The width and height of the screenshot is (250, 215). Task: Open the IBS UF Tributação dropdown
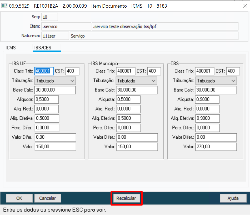click(x=55, y=81)
